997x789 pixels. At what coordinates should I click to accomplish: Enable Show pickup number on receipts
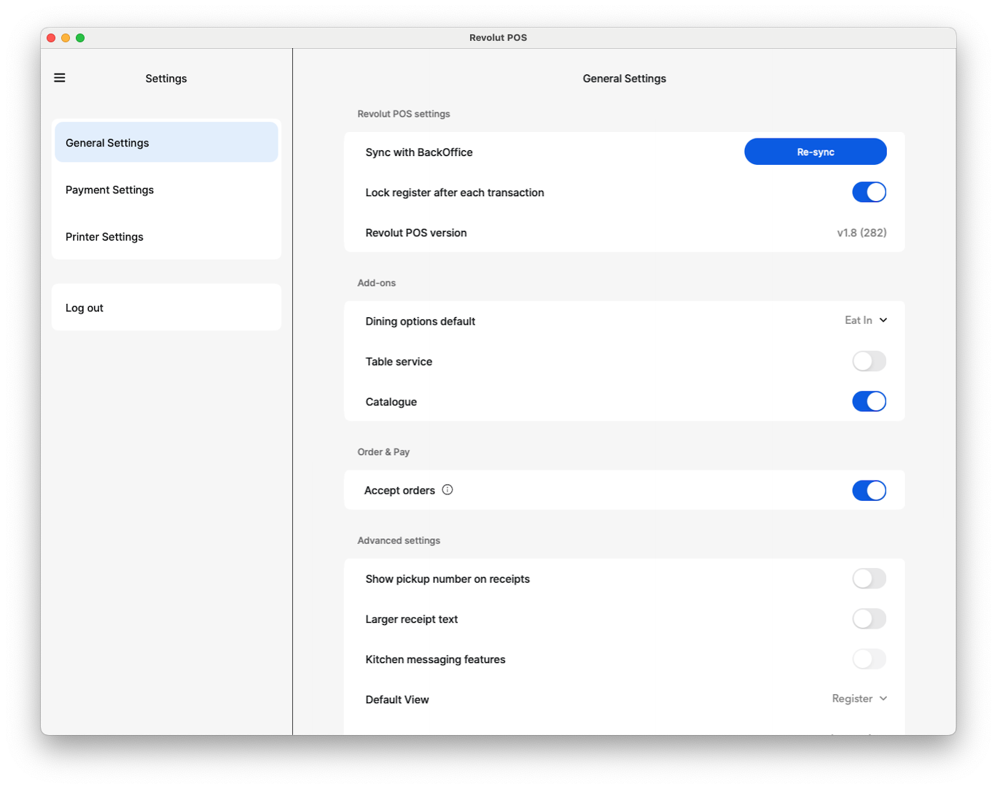[869, 579]
